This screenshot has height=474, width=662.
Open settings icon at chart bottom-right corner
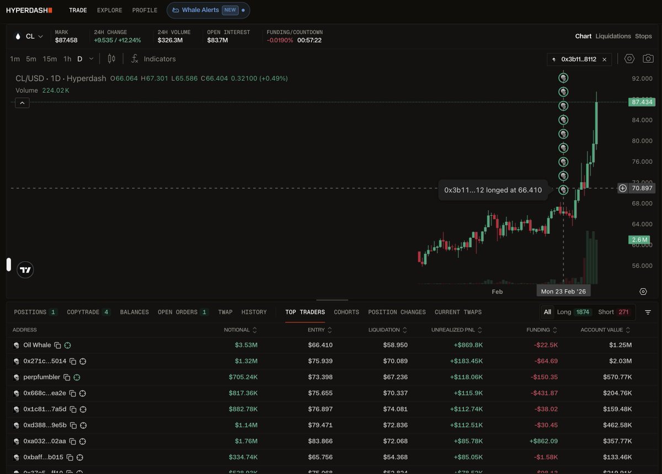tap(643, 291)
